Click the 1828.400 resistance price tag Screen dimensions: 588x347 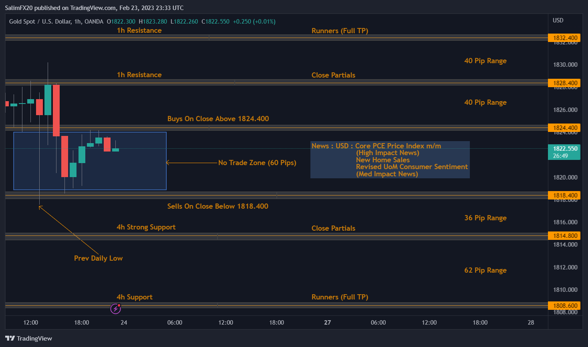click(565, 83)
